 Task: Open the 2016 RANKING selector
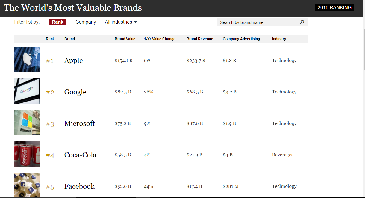coord(334,7)
